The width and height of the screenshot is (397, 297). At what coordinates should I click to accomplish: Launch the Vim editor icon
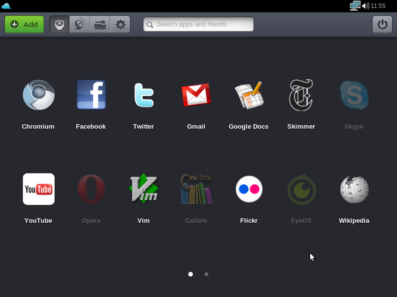[x=143, y=188]
